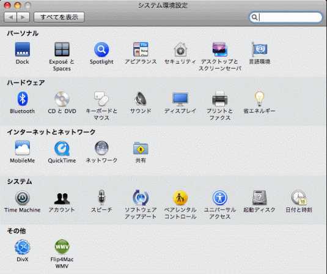Open ユニバーサルアクセス pane

(x=220, y=198)
